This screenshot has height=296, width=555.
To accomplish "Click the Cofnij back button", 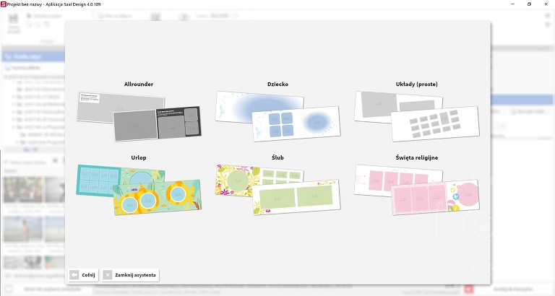I will pyautogui.click(x=83, y=275).
